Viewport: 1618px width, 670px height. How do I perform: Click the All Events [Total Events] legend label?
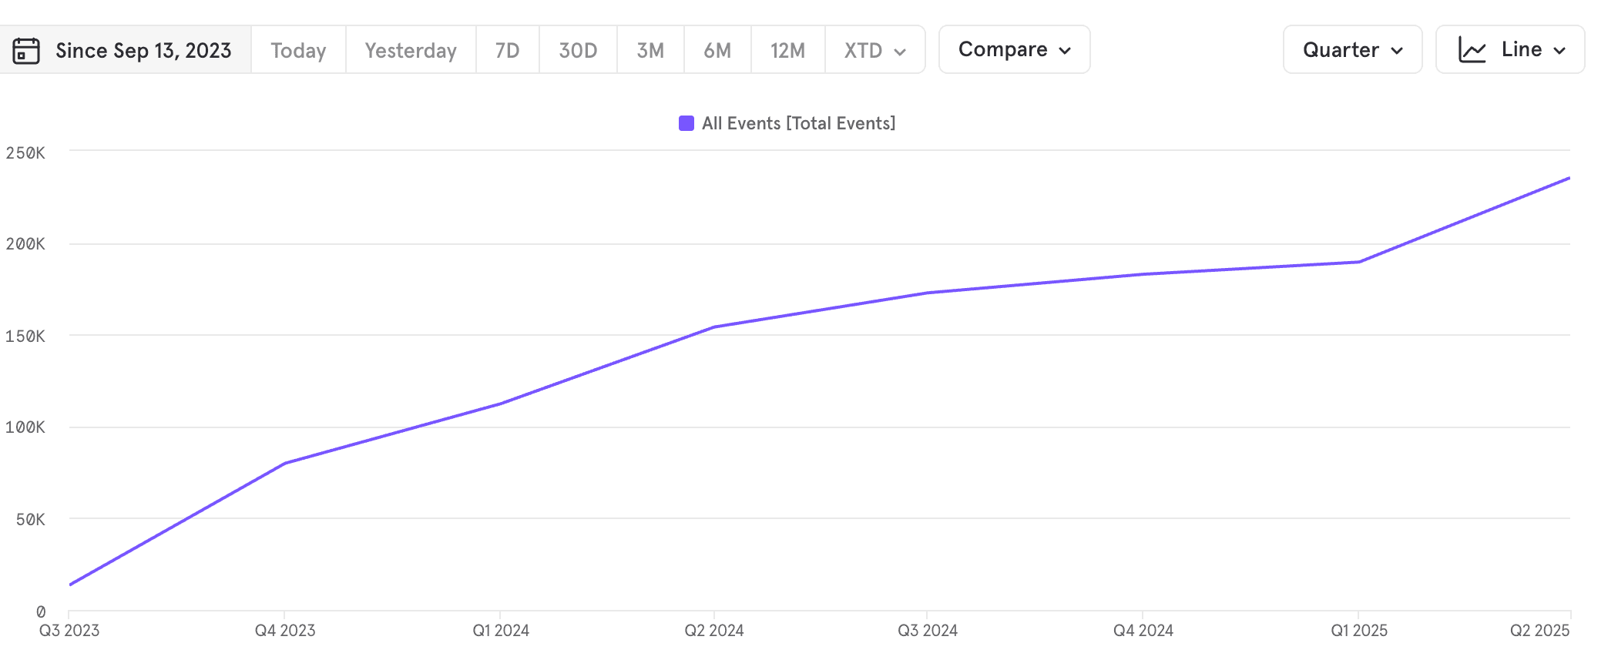click(798, 123)
